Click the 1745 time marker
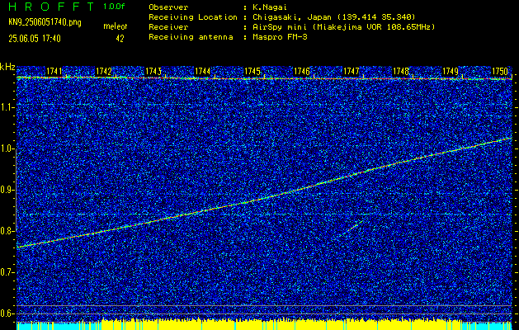Image resolution: width=519 pixels, height=330 pixels. pos(252,71)
